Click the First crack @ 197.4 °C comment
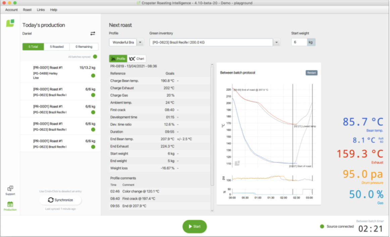The height and width of the screenshot is (237, 390). tap(139, 199)
